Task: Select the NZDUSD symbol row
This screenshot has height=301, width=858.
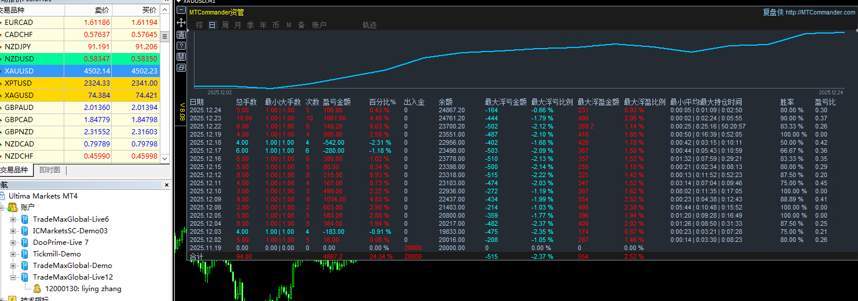Action: click(80, 59)
